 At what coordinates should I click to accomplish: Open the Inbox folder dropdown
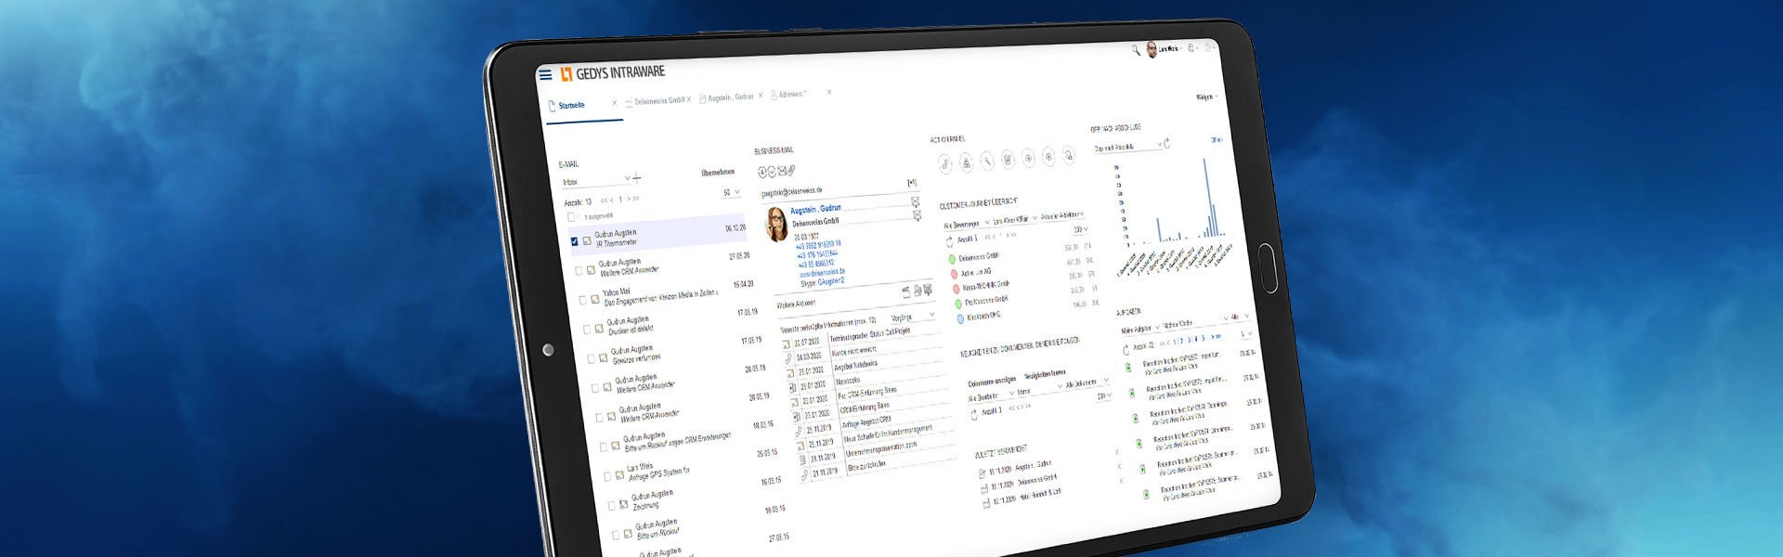(596, 181)
